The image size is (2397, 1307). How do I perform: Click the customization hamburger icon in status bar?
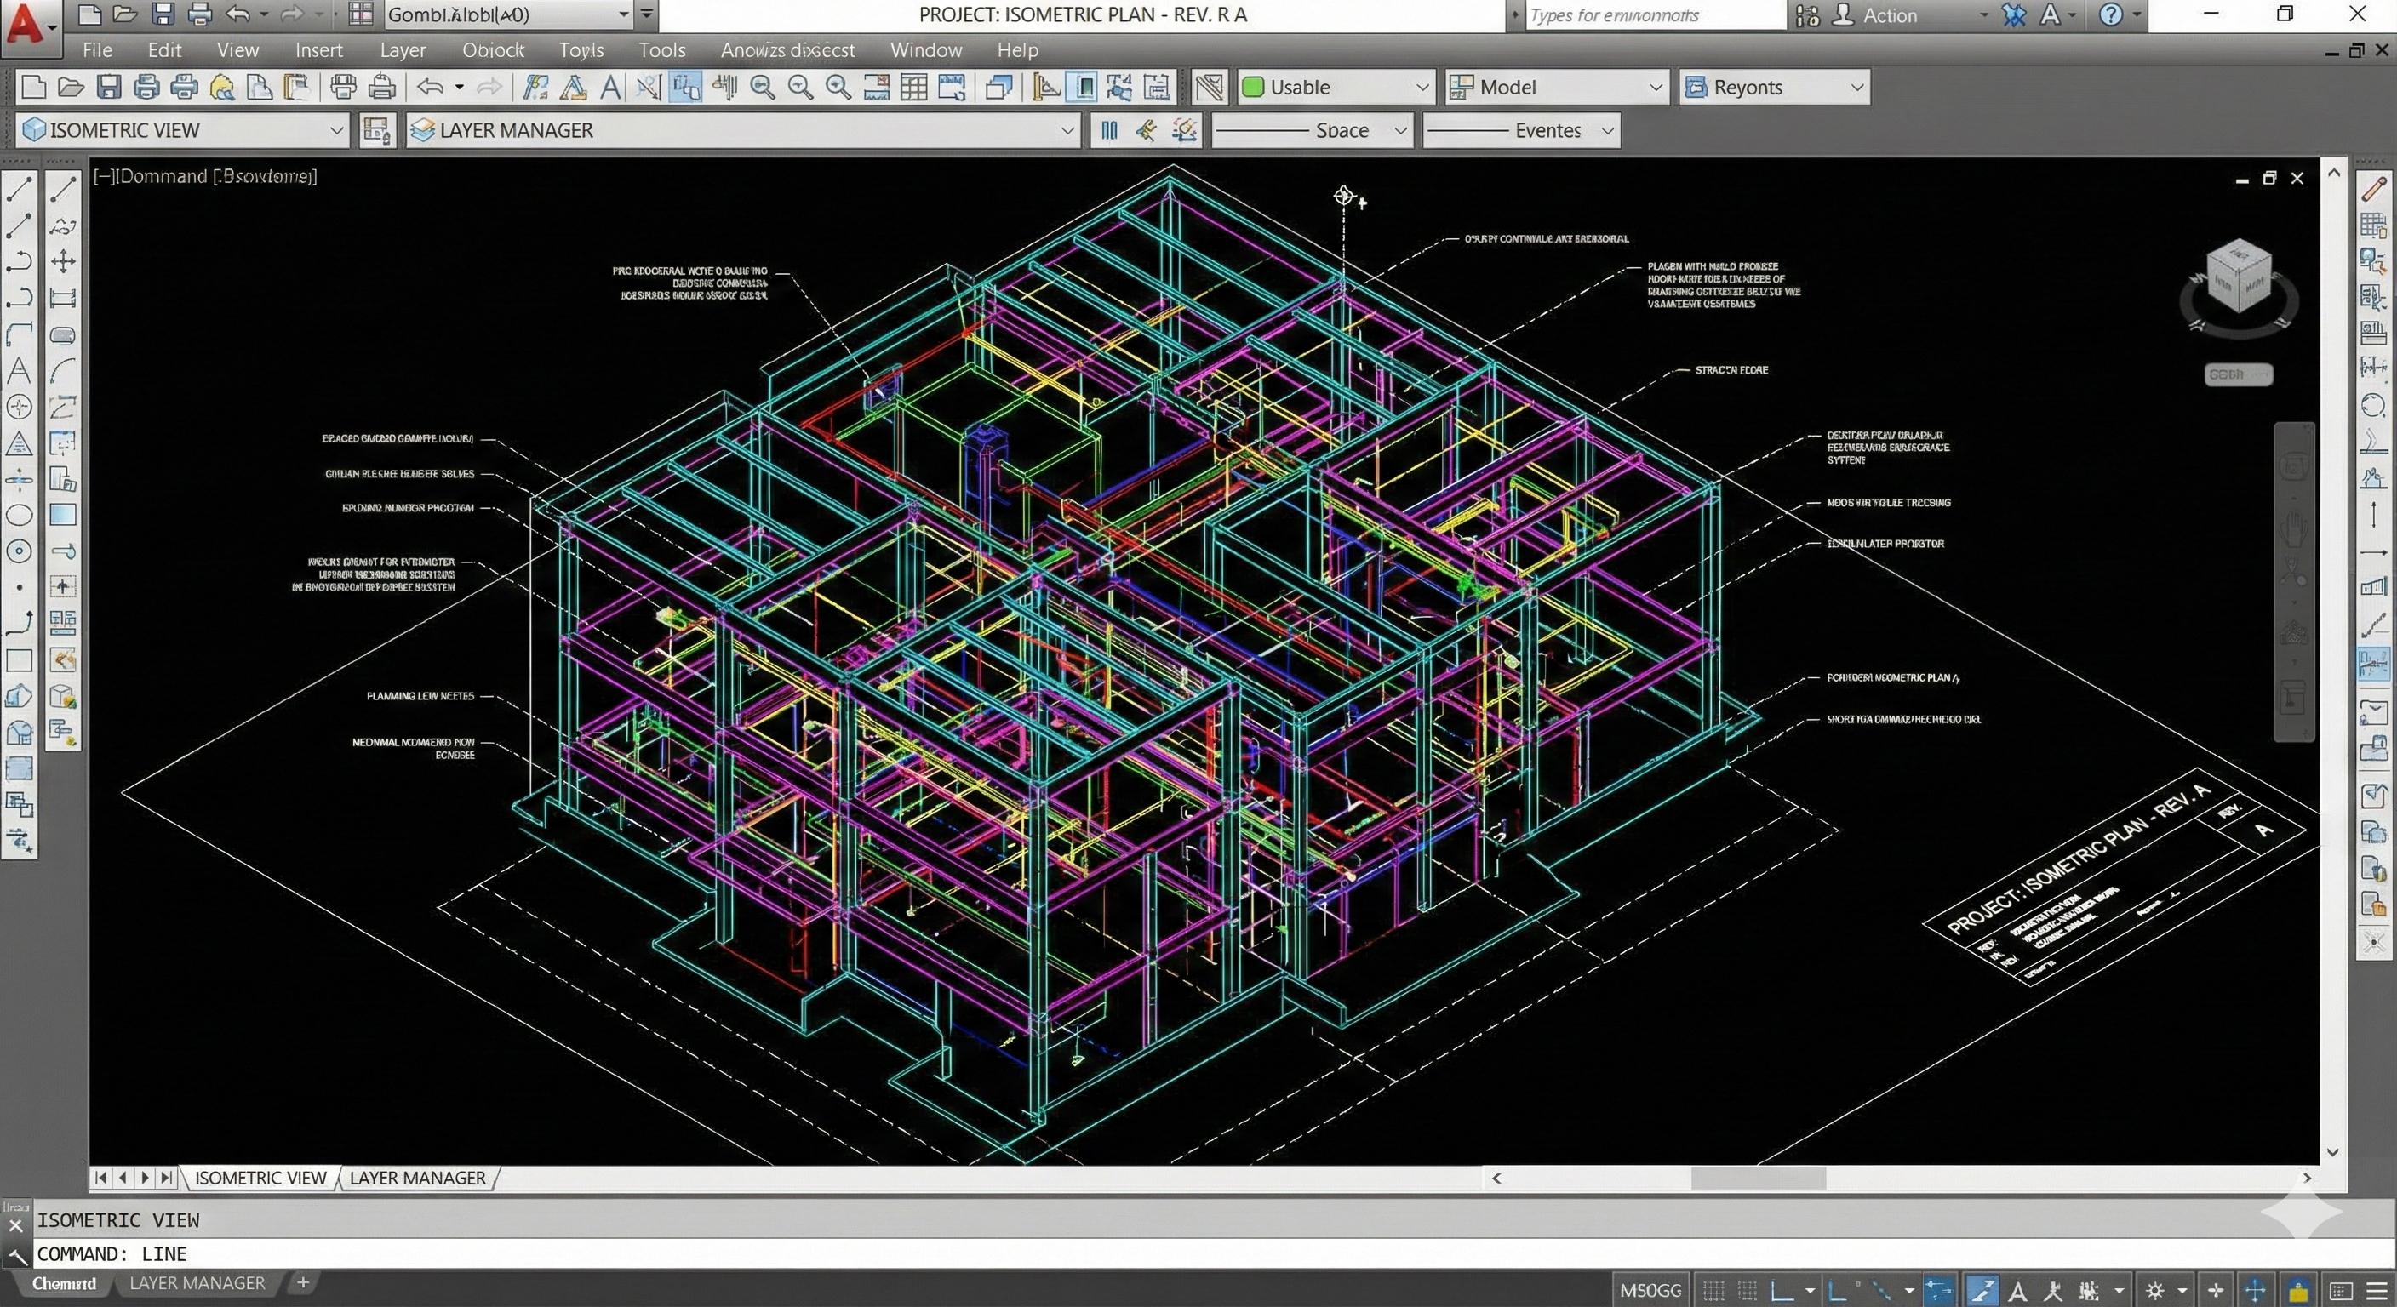[2376, 1291]
